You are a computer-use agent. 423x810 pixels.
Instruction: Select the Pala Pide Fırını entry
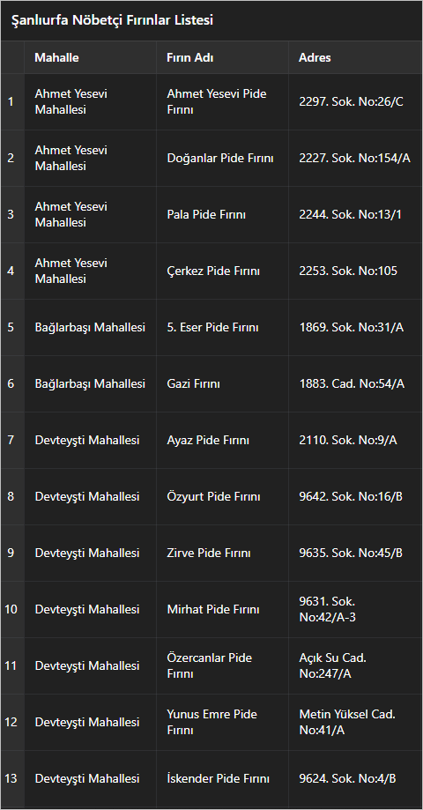tap(206, 214)
